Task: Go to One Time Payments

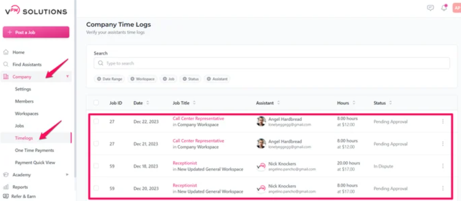Action: [34, 150]
